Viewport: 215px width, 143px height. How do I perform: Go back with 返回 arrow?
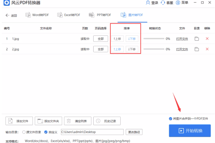[x=11, y=15]
